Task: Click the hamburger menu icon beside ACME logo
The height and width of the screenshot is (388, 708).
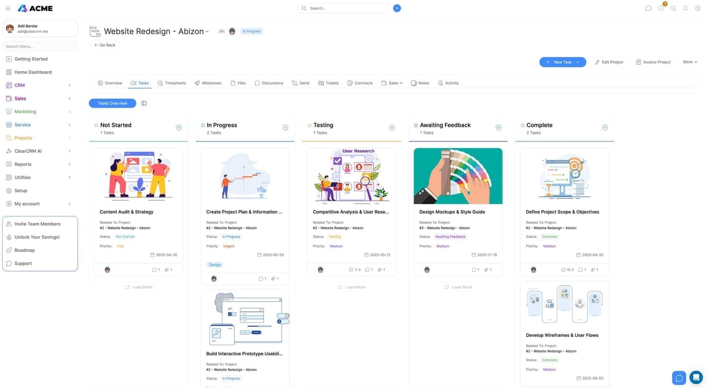Action: [8, 8]
